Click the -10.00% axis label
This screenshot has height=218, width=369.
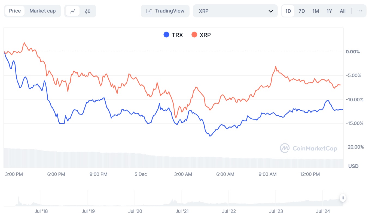pos(355,99)
